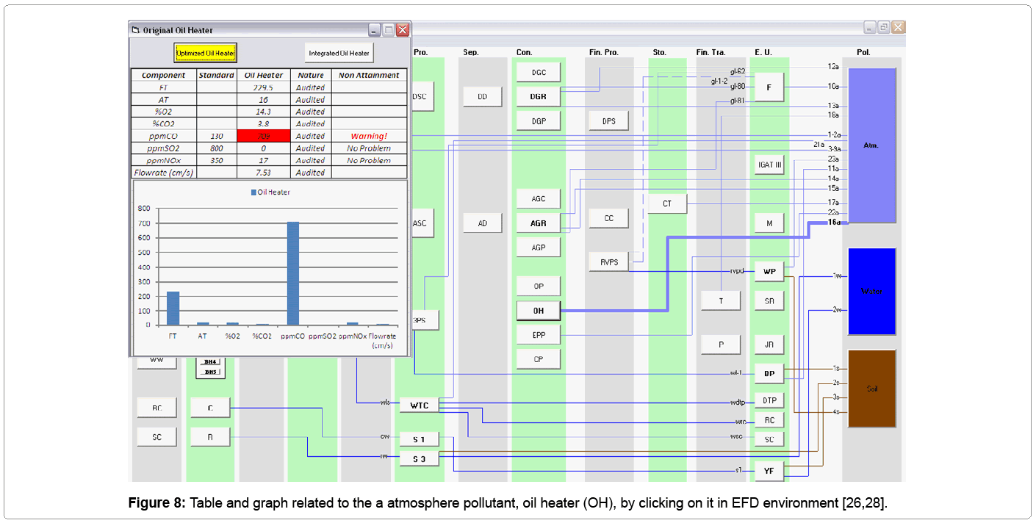The image size is (1036, 523).
Task: Open the RVPS node
Action: 608,261
